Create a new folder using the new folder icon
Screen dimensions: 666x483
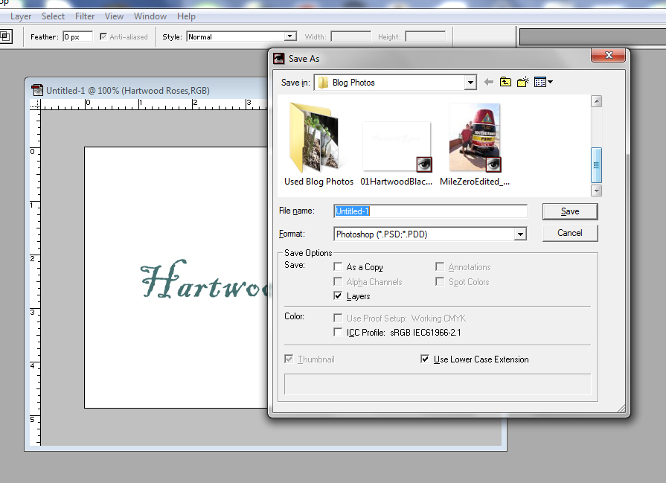(523, 82)
